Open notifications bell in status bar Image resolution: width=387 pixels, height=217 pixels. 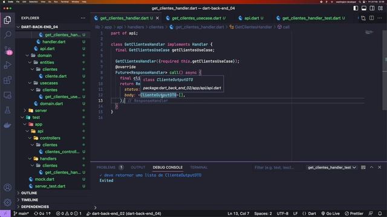pyautogui.click(x=380, y=213)
